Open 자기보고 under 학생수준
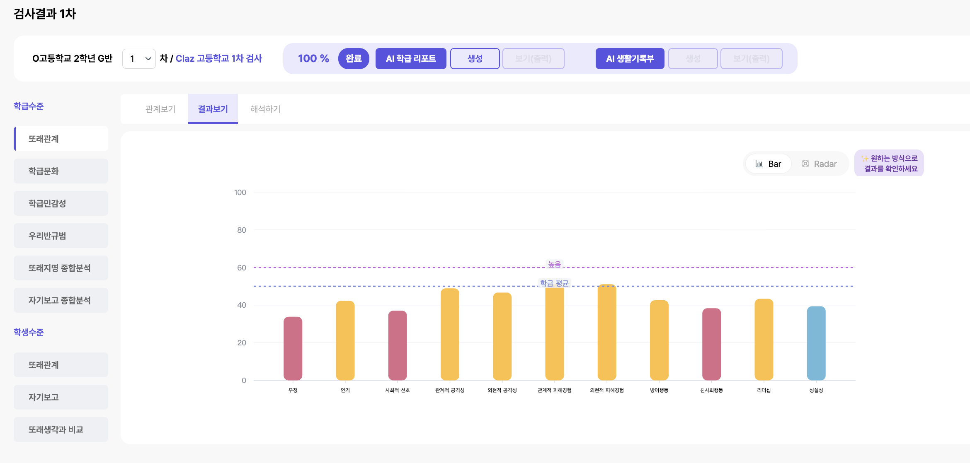 click(x=61, y=397)
